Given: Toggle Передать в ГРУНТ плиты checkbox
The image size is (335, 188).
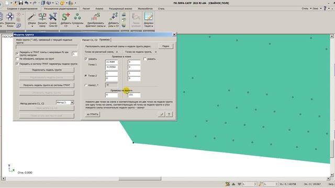Looking at the screenshot, I should coord(17,53).
